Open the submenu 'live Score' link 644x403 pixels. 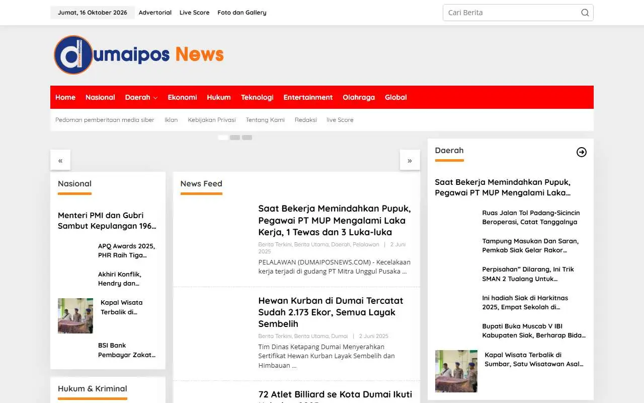click(x=340, y=120)
